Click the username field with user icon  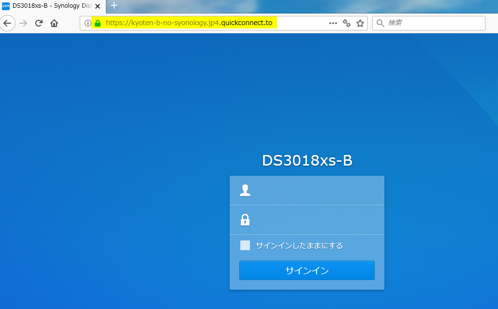click(x=307, y=190)
